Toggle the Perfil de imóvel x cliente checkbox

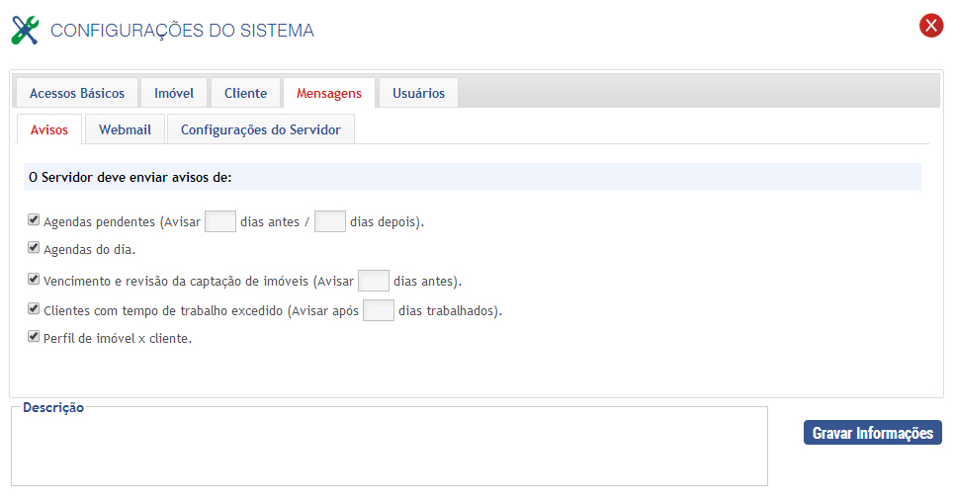(34, 337)
